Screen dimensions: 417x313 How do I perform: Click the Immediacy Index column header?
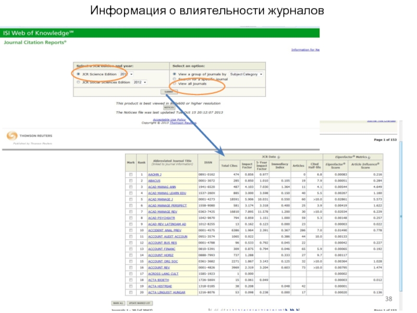(x=280, y=165)
